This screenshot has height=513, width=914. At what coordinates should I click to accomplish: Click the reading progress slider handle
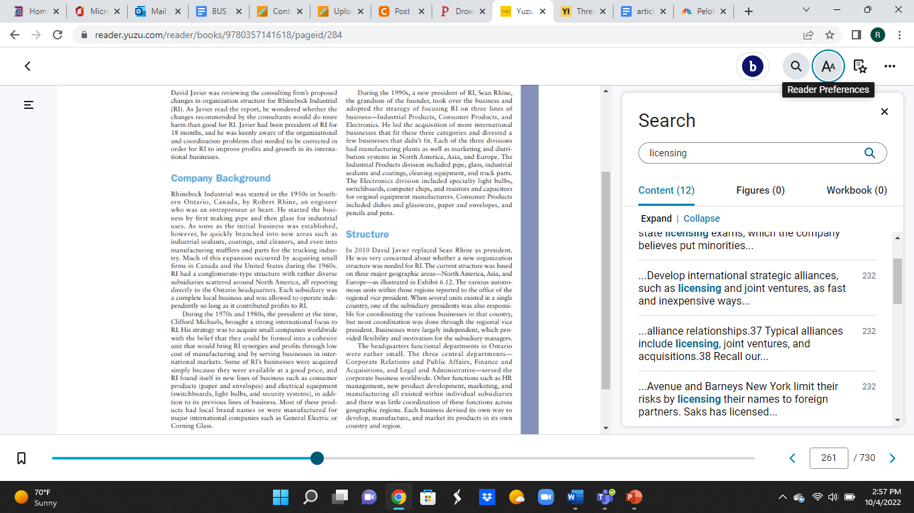point(317,458)
